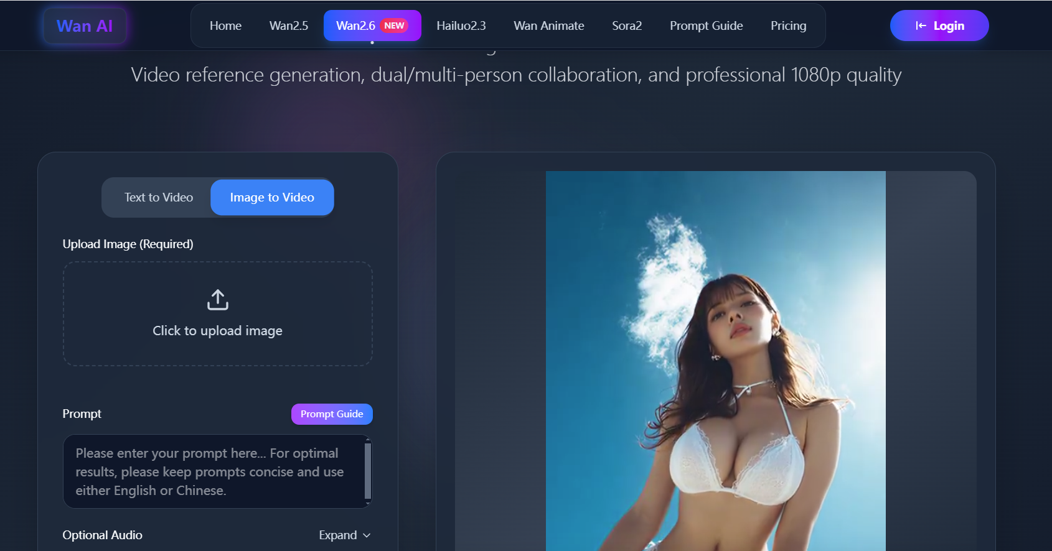Open the Hailuo2.3 page
The image size is (1052, 551).
[x=461, y=25]
